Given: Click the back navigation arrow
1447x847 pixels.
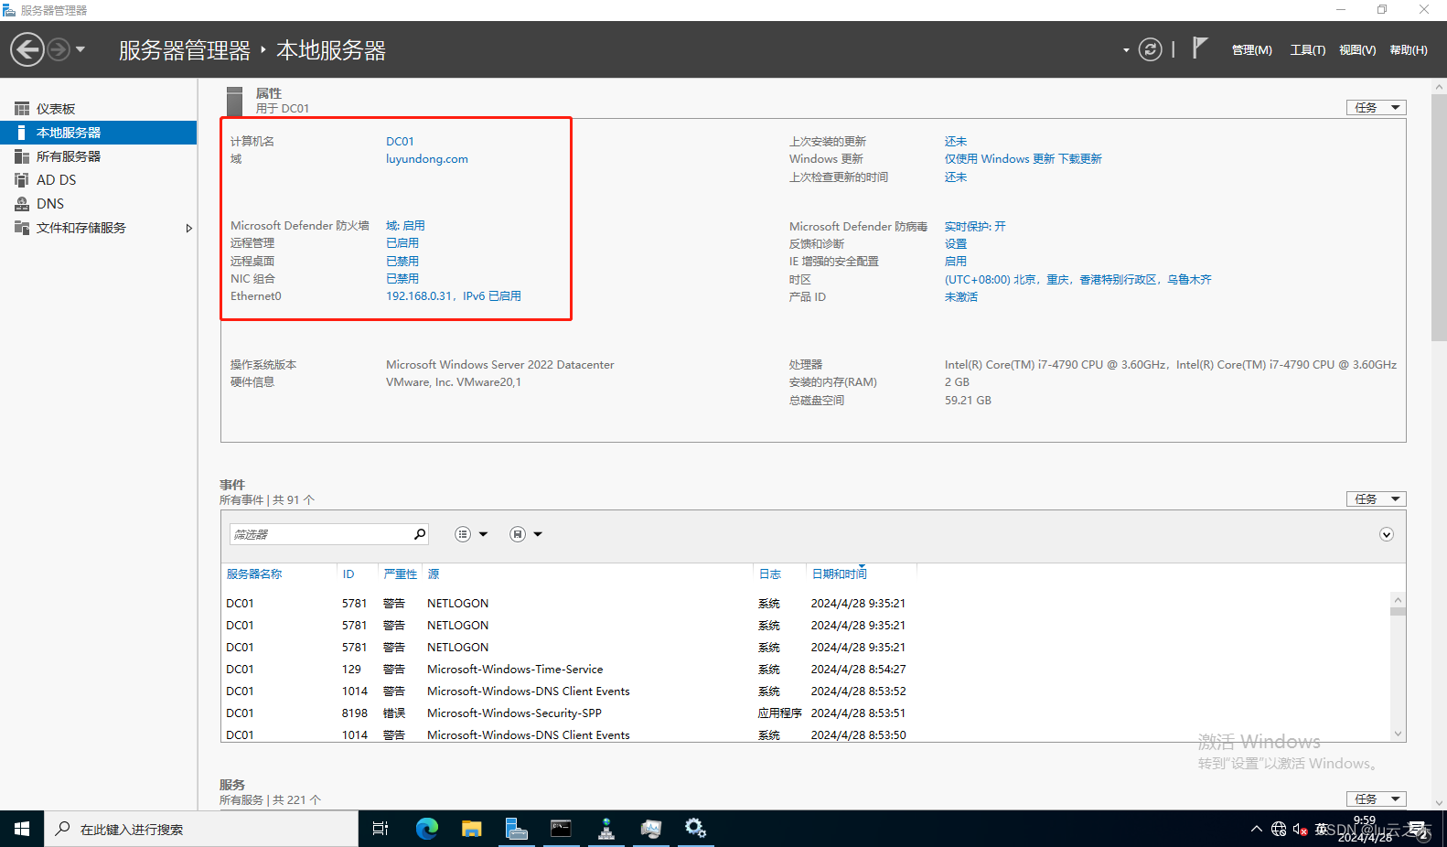Looking at the screenshot, I should pyautogui.click(x=27, y=49).
